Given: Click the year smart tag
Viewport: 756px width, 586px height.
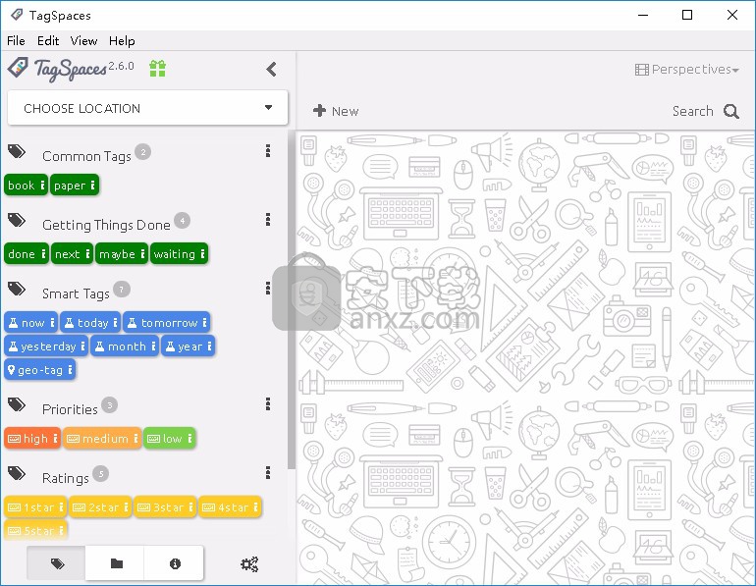Looking at the screenshot, I should [188, 346].
